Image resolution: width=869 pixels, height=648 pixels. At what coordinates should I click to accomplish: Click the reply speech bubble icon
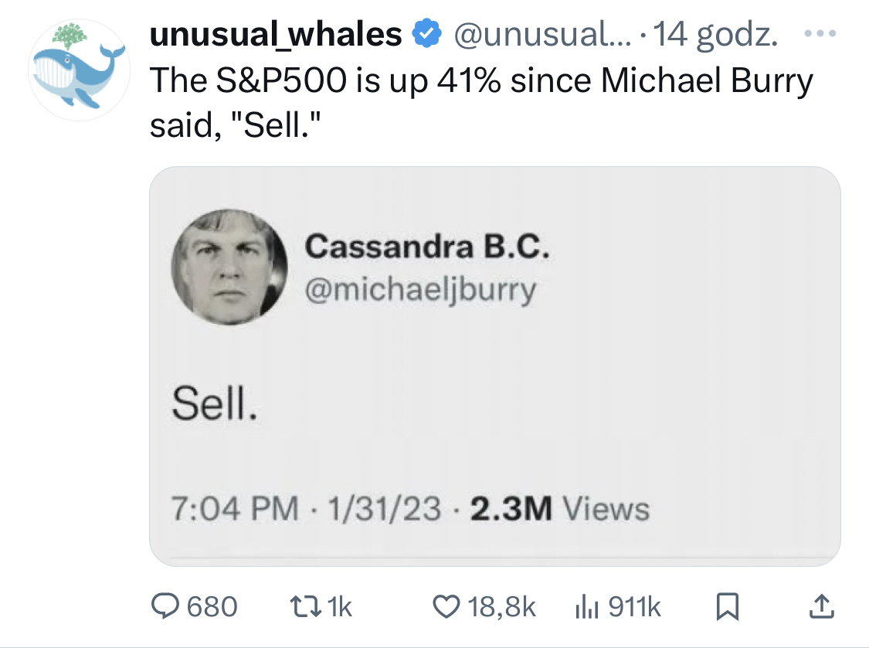coord(165,606)
